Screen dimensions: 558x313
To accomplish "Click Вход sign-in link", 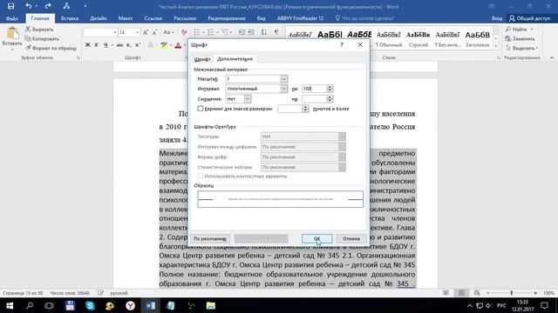I will point(497,18).
